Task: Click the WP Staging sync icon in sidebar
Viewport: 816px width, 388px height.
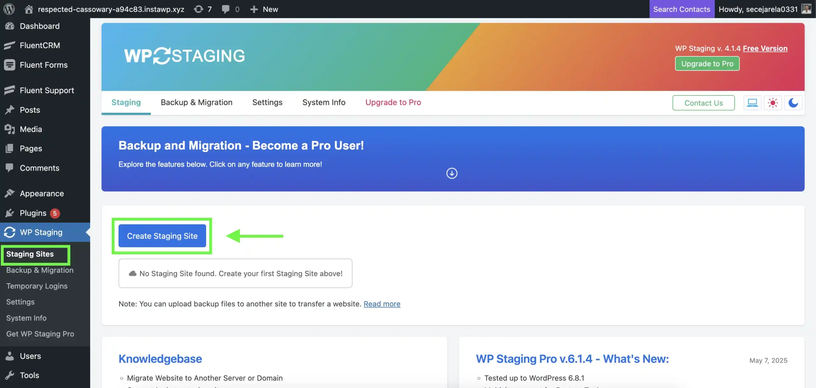Action: point(10,232)
